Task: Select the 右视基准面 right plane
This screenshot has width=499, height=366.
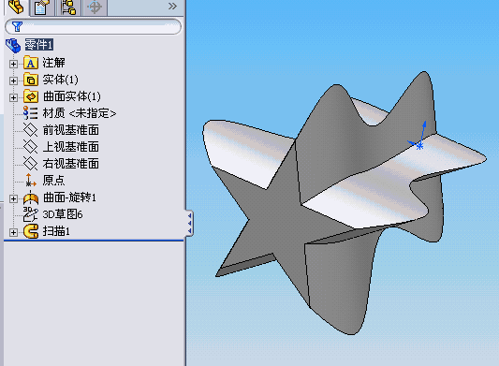Action: coord(70,164)
